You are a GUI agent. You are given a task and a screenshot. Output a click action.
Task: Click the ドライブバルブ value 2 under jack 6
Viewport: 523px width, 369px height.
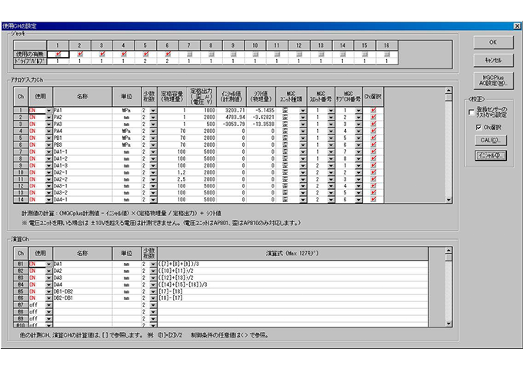pyautogui.click(x=168, y=61)
